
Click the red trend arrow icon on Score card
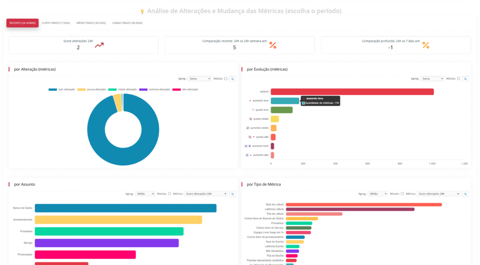[x=99, y=45]
